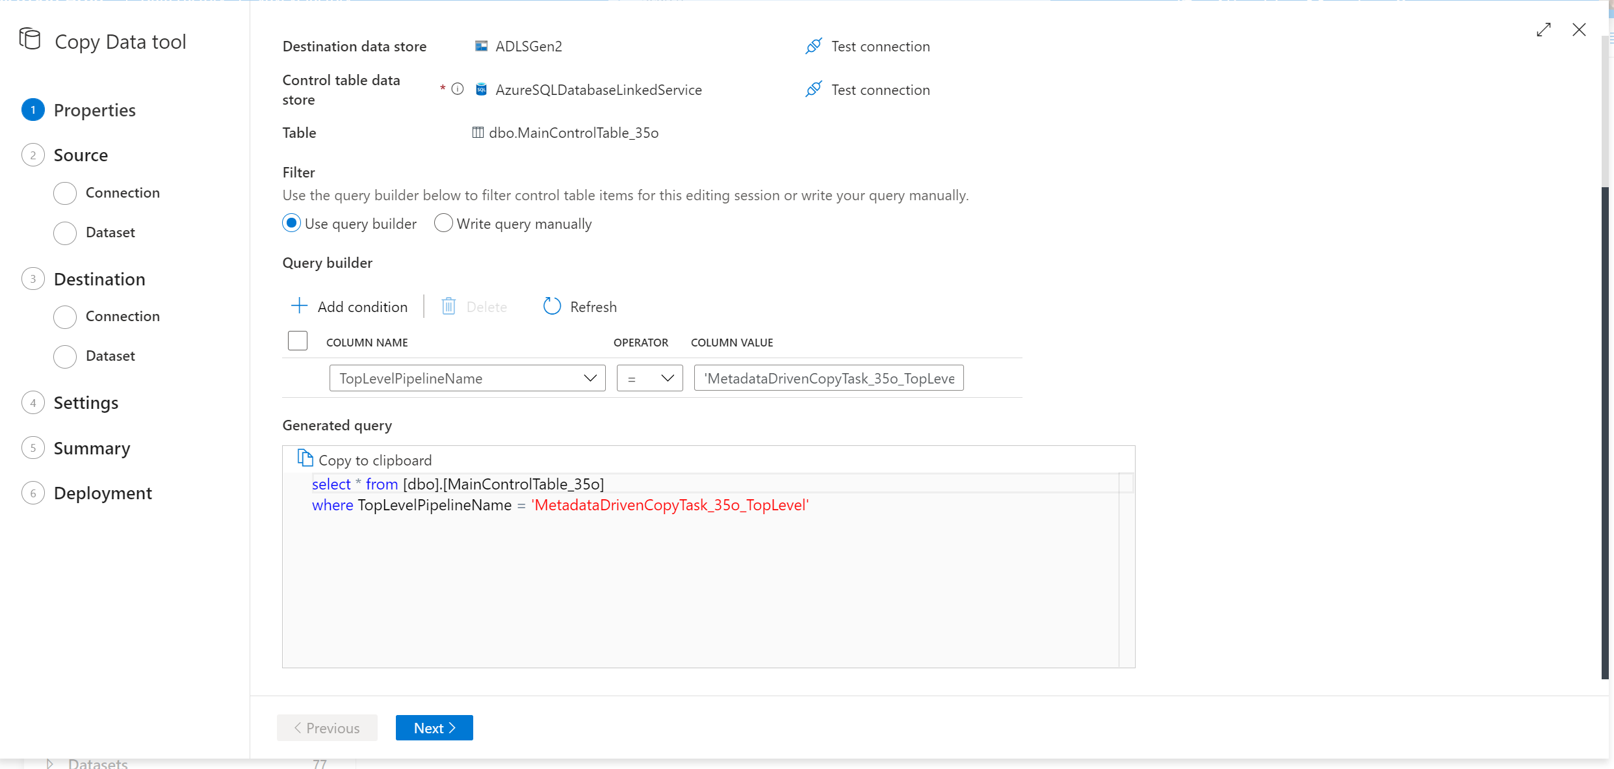
Task: Navigate to the Settings step tab
Action: pos(88,402)
